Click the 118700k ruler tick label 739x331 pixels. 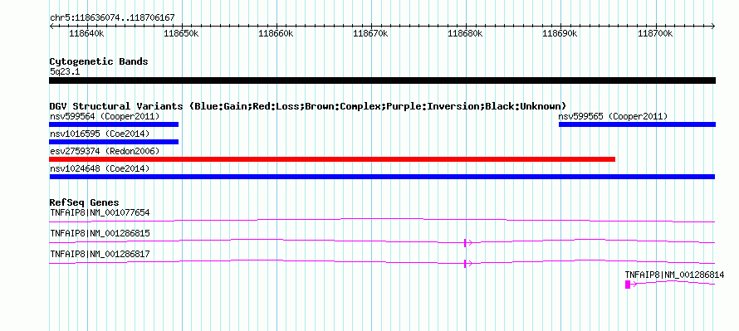[x=655, y=34]
